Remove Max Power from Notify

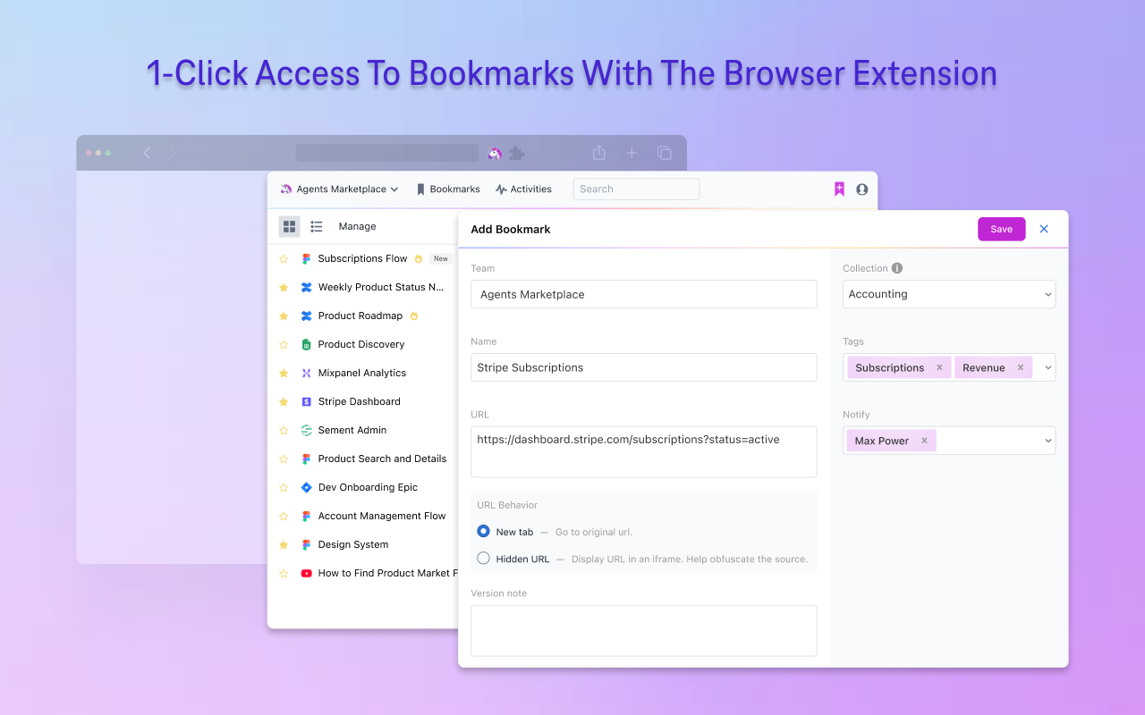924,441
